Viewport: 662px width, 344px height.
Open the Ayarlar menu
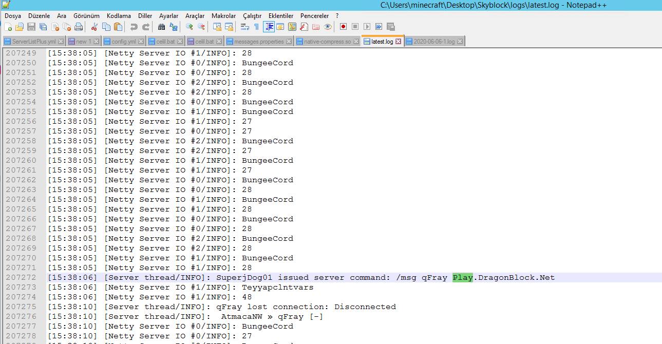tap(169, 16)
